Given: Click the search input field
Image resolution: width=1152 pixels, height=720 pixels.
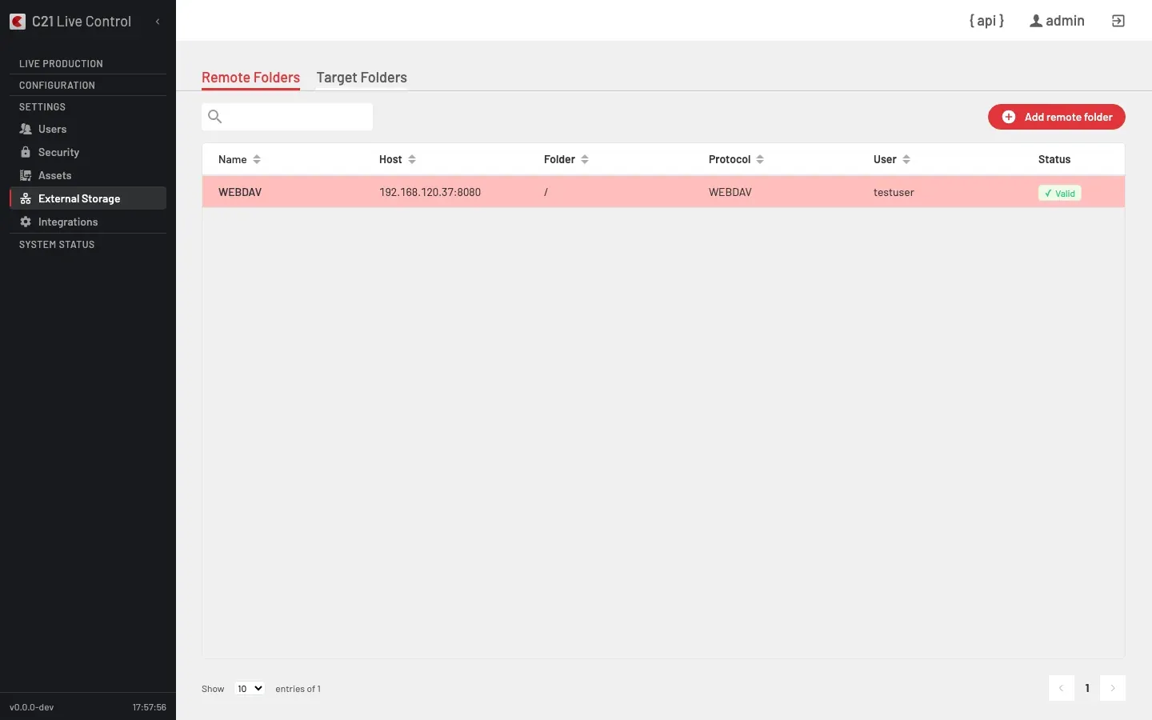Looking at the screenshot, I should pos(287,117).
